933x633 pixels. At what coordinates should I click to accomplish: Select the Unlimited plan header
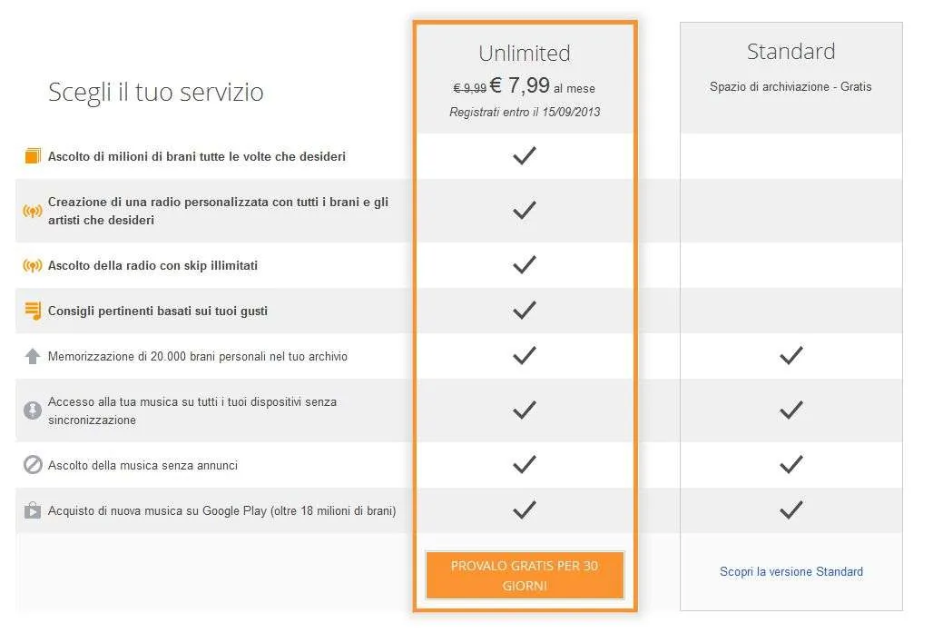pyautogui.click(x=525, y=54)
